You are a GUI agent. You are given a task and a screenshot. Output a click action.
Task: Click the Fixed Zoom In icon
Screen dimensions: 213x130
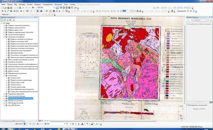click(x=15, y=11)
